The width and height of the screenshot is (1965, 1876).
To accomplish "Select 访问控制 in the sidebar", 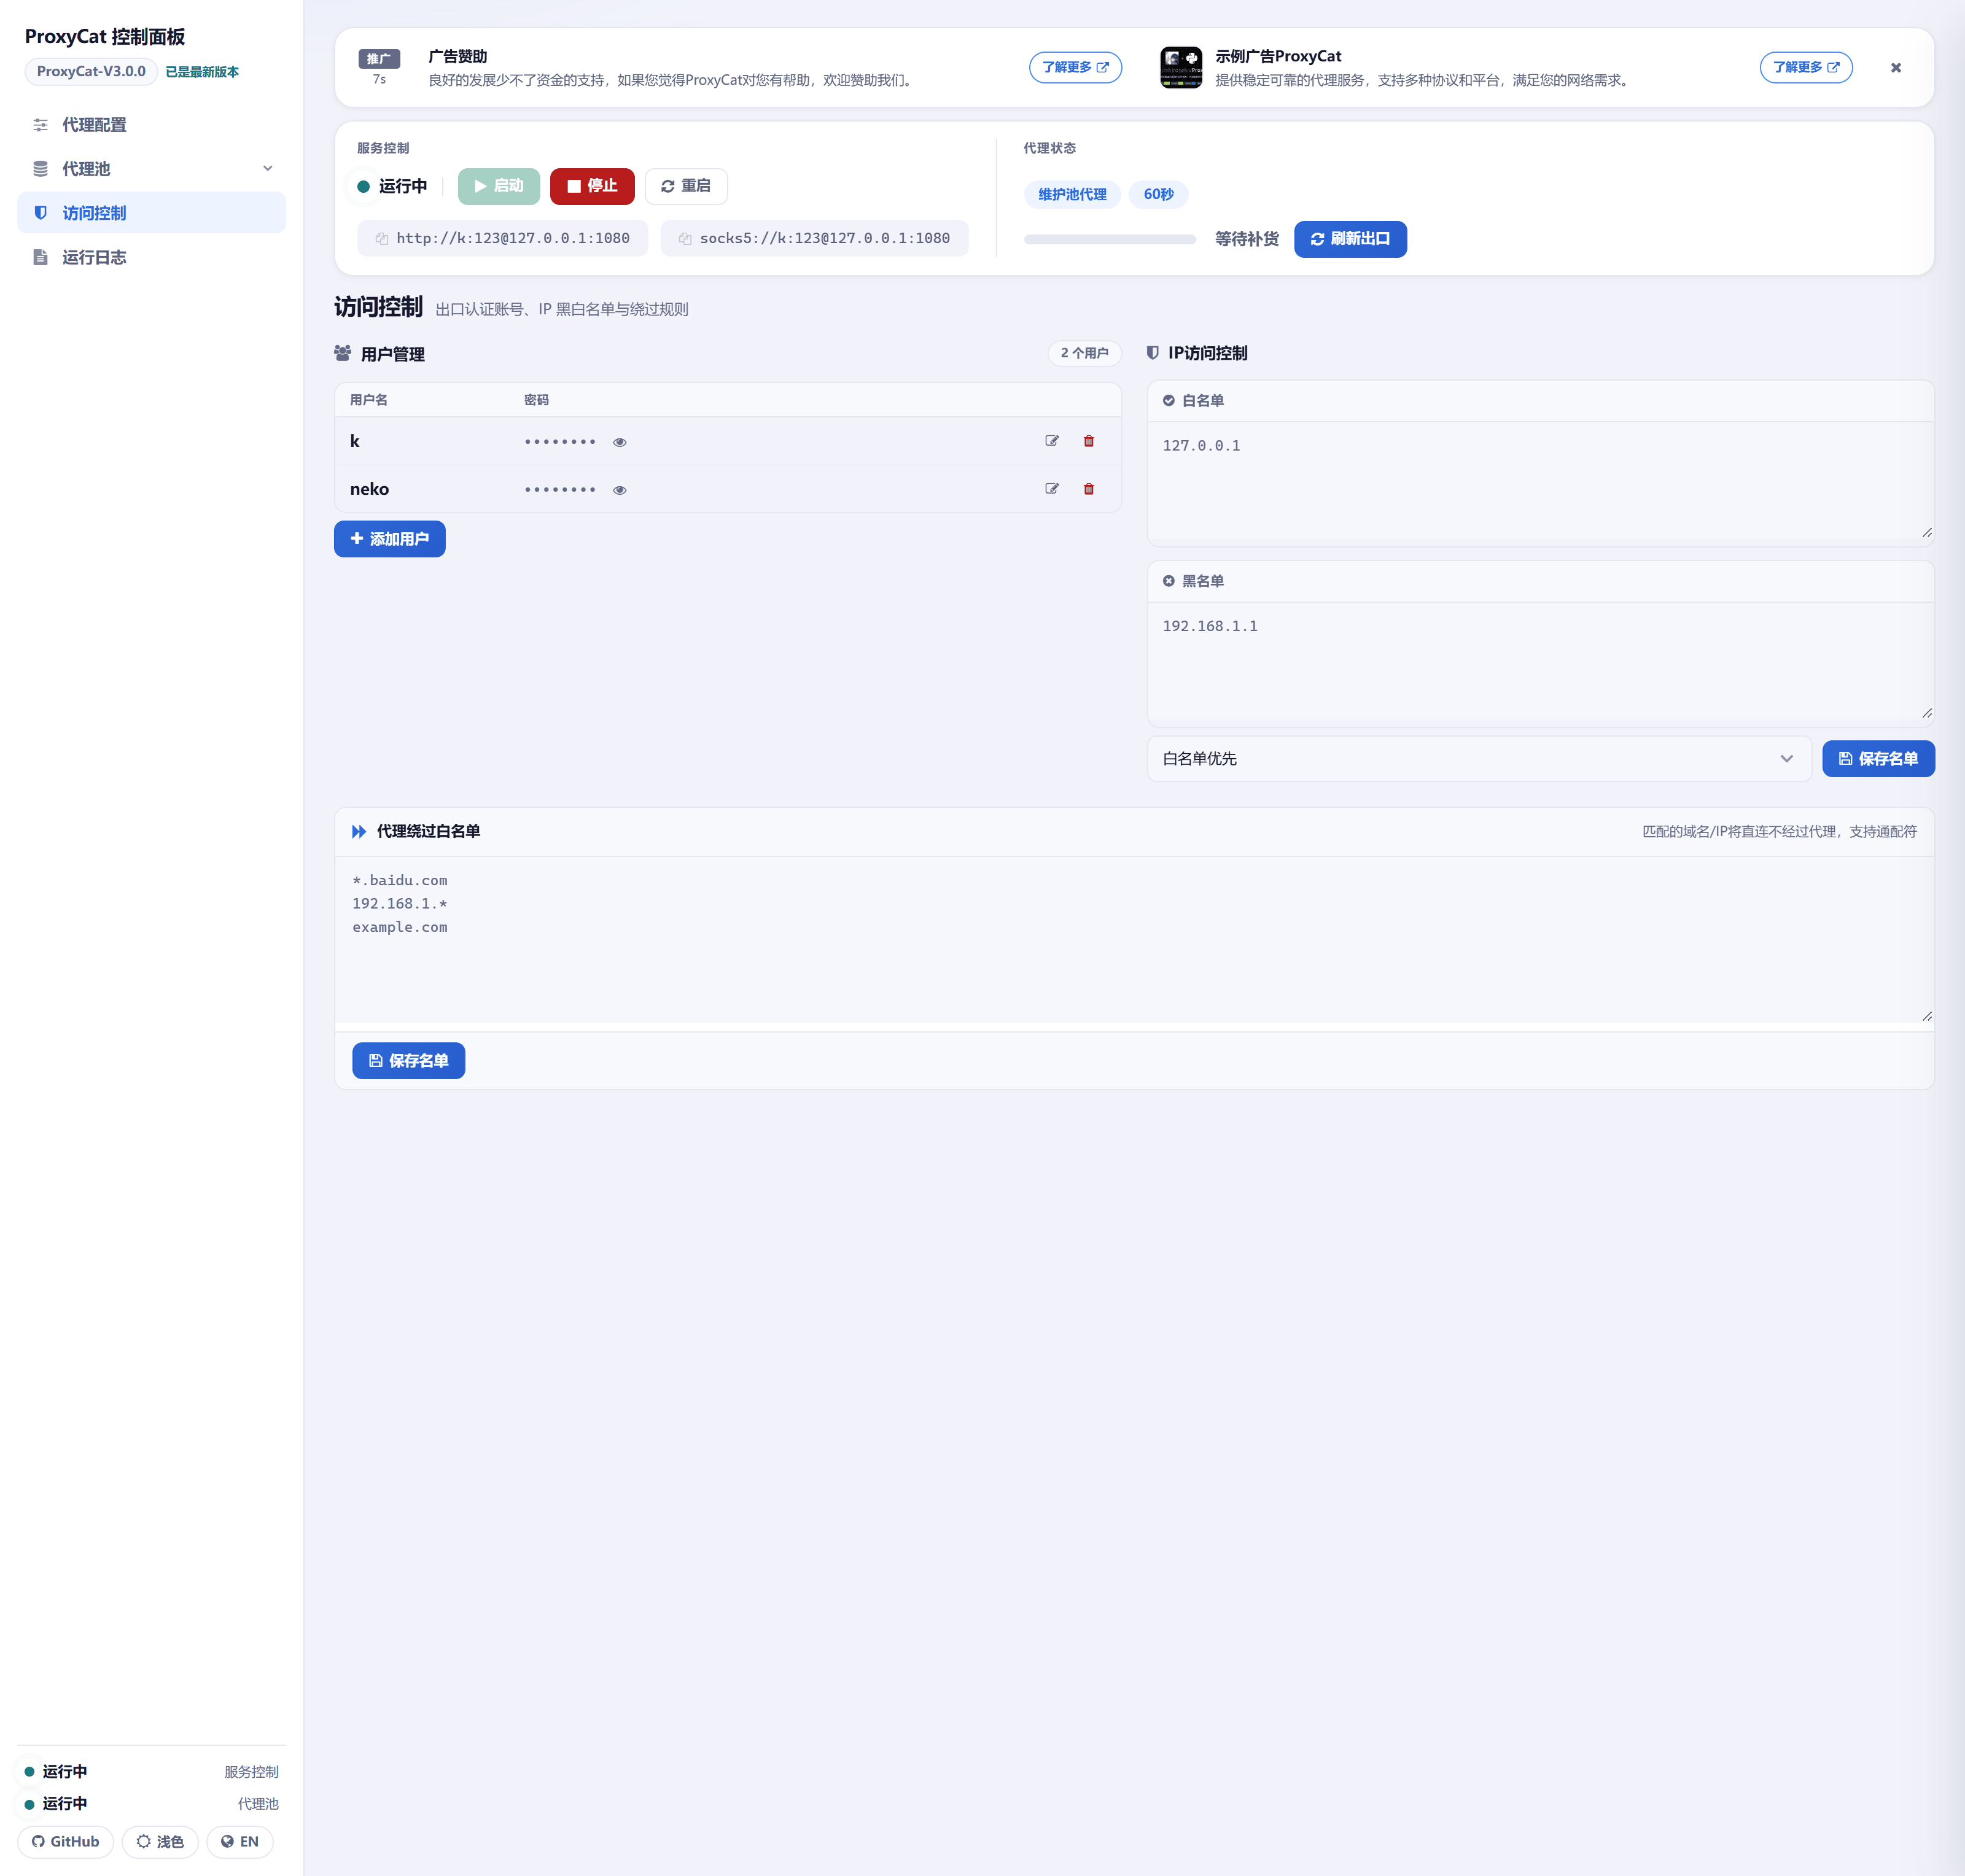I will tap(151, 213).
